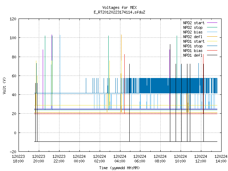Click the 'Volt (V)' y-axis label
This screenshot has width=228, height=171.
point(5,85)
